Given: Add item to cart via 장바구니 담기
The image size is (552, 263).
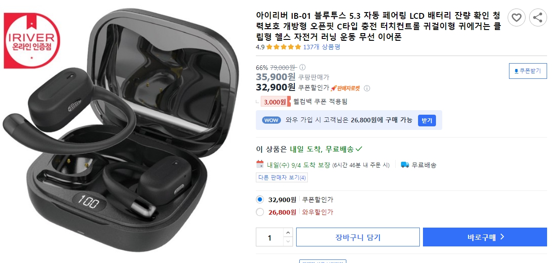Looking at the screenshot, I should (358, 237).
